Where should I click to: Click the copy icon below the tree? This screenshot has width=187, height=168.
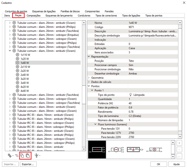click(x=22, y=155)
